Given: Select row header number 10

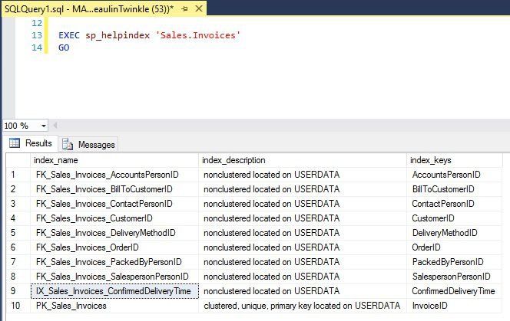Looking at the screenshot, I should coord(18,306).
